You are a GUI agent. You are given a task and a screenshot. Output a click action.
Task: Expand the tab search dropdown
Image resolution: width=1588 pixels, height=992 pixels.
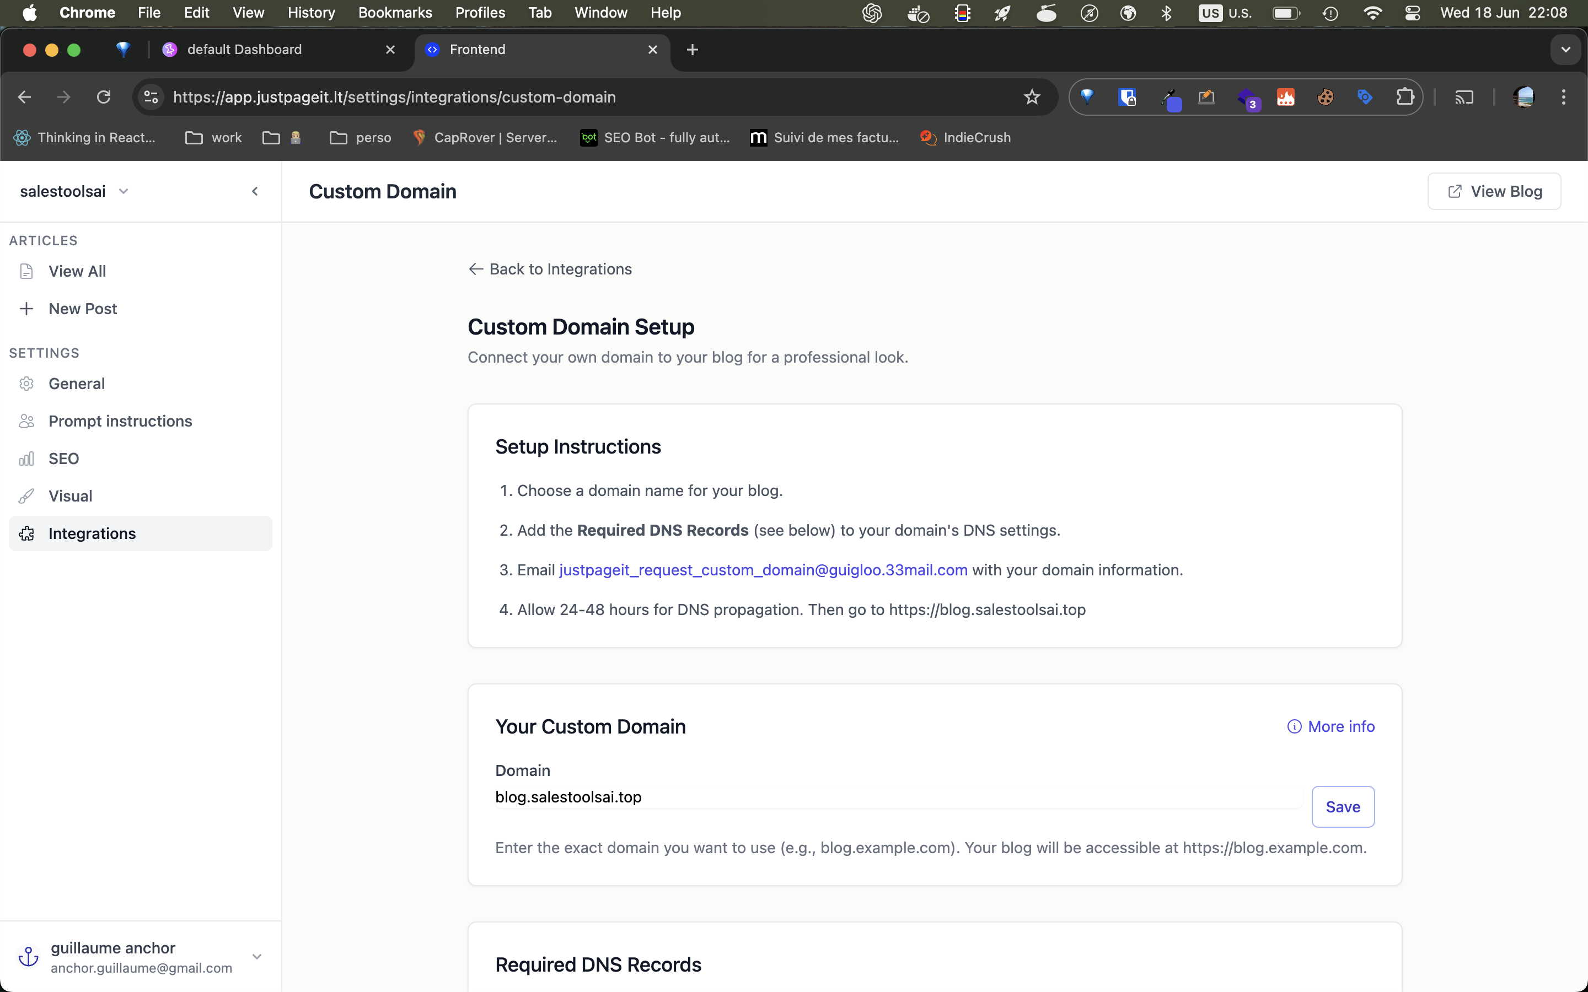[1566, 49]
